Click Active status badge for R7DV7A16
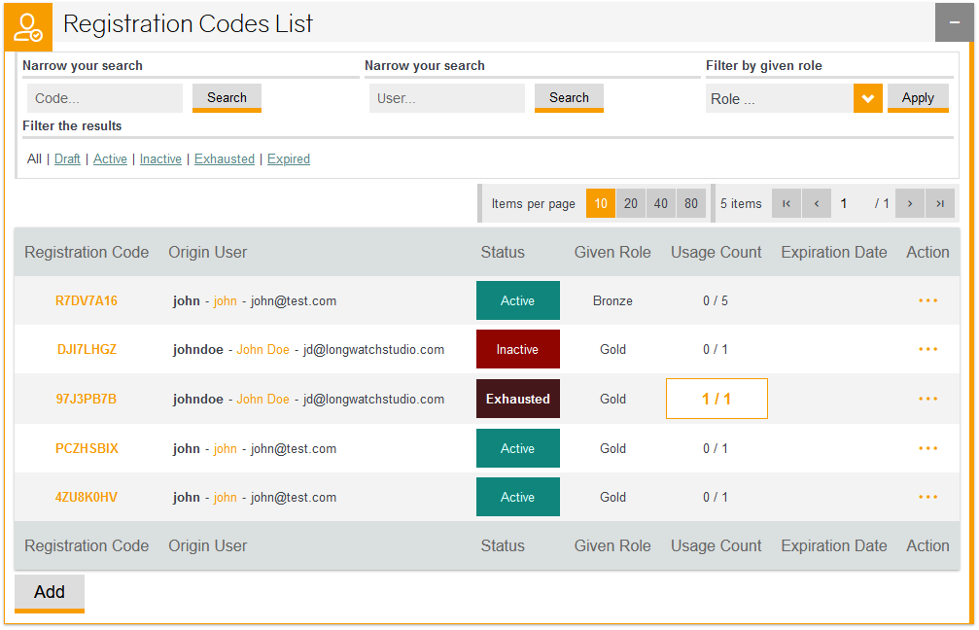This screenshot has width=979, height=630. [x=517, y=300]
